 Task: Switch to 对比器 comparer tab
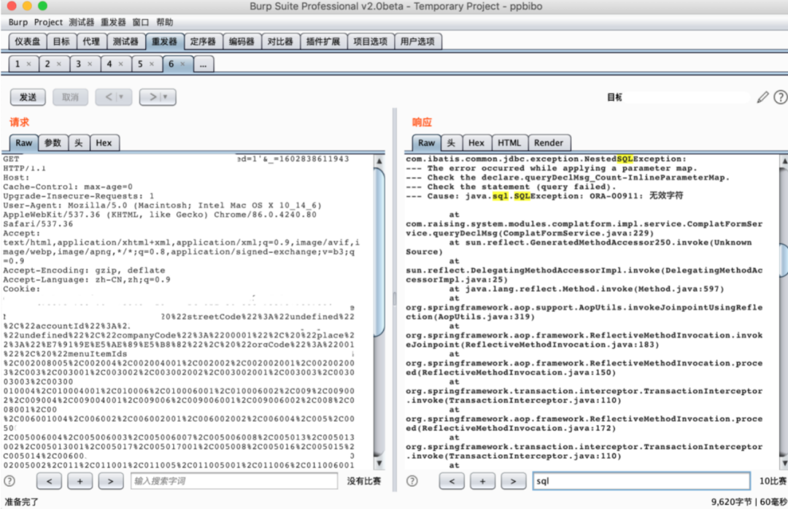280,41
